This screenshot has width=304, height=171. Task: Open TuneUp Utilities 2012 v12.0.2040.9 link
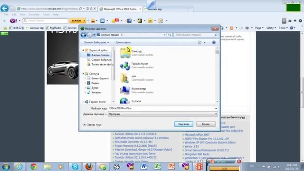tap(135, 134)
